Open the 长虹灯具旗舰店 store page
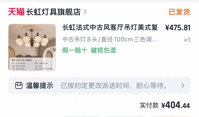199x117 pixels. [x=53, y=12]
